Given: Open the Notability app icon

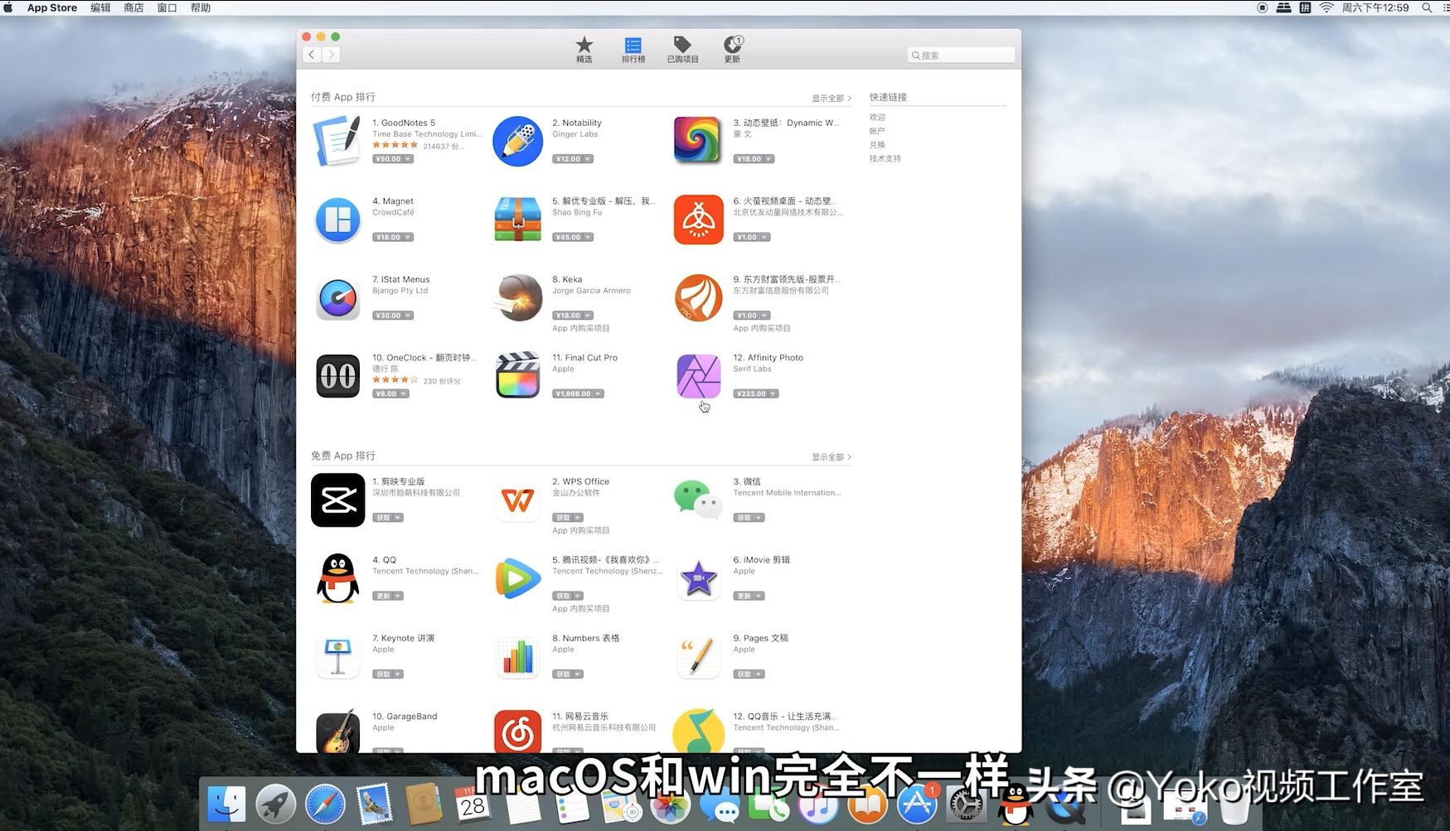Looking at the screenshot, I should 517,141.
